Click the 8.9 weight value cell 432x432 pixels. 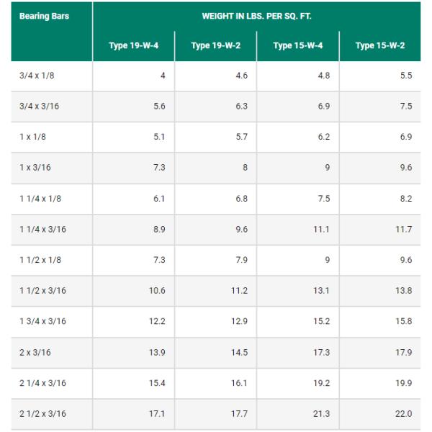point(159,229)
